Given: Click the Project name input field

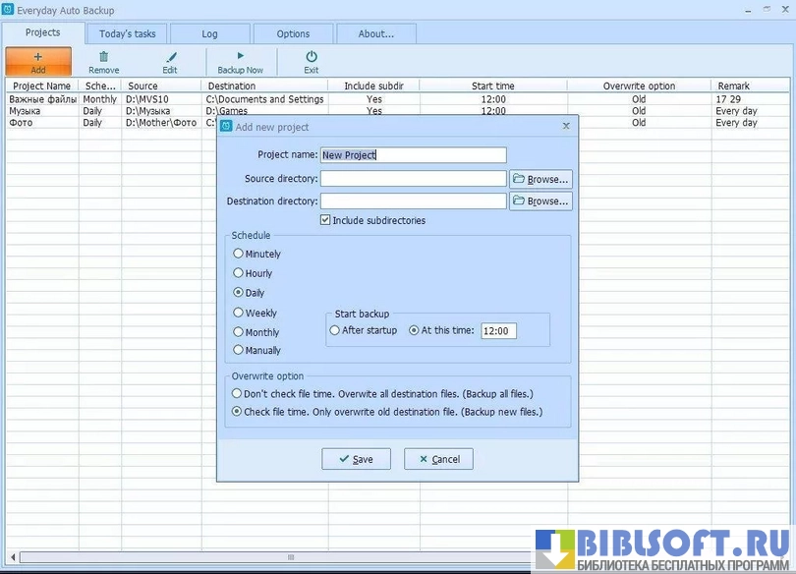Looking at the screenshot, I should (x=413, y=155).
